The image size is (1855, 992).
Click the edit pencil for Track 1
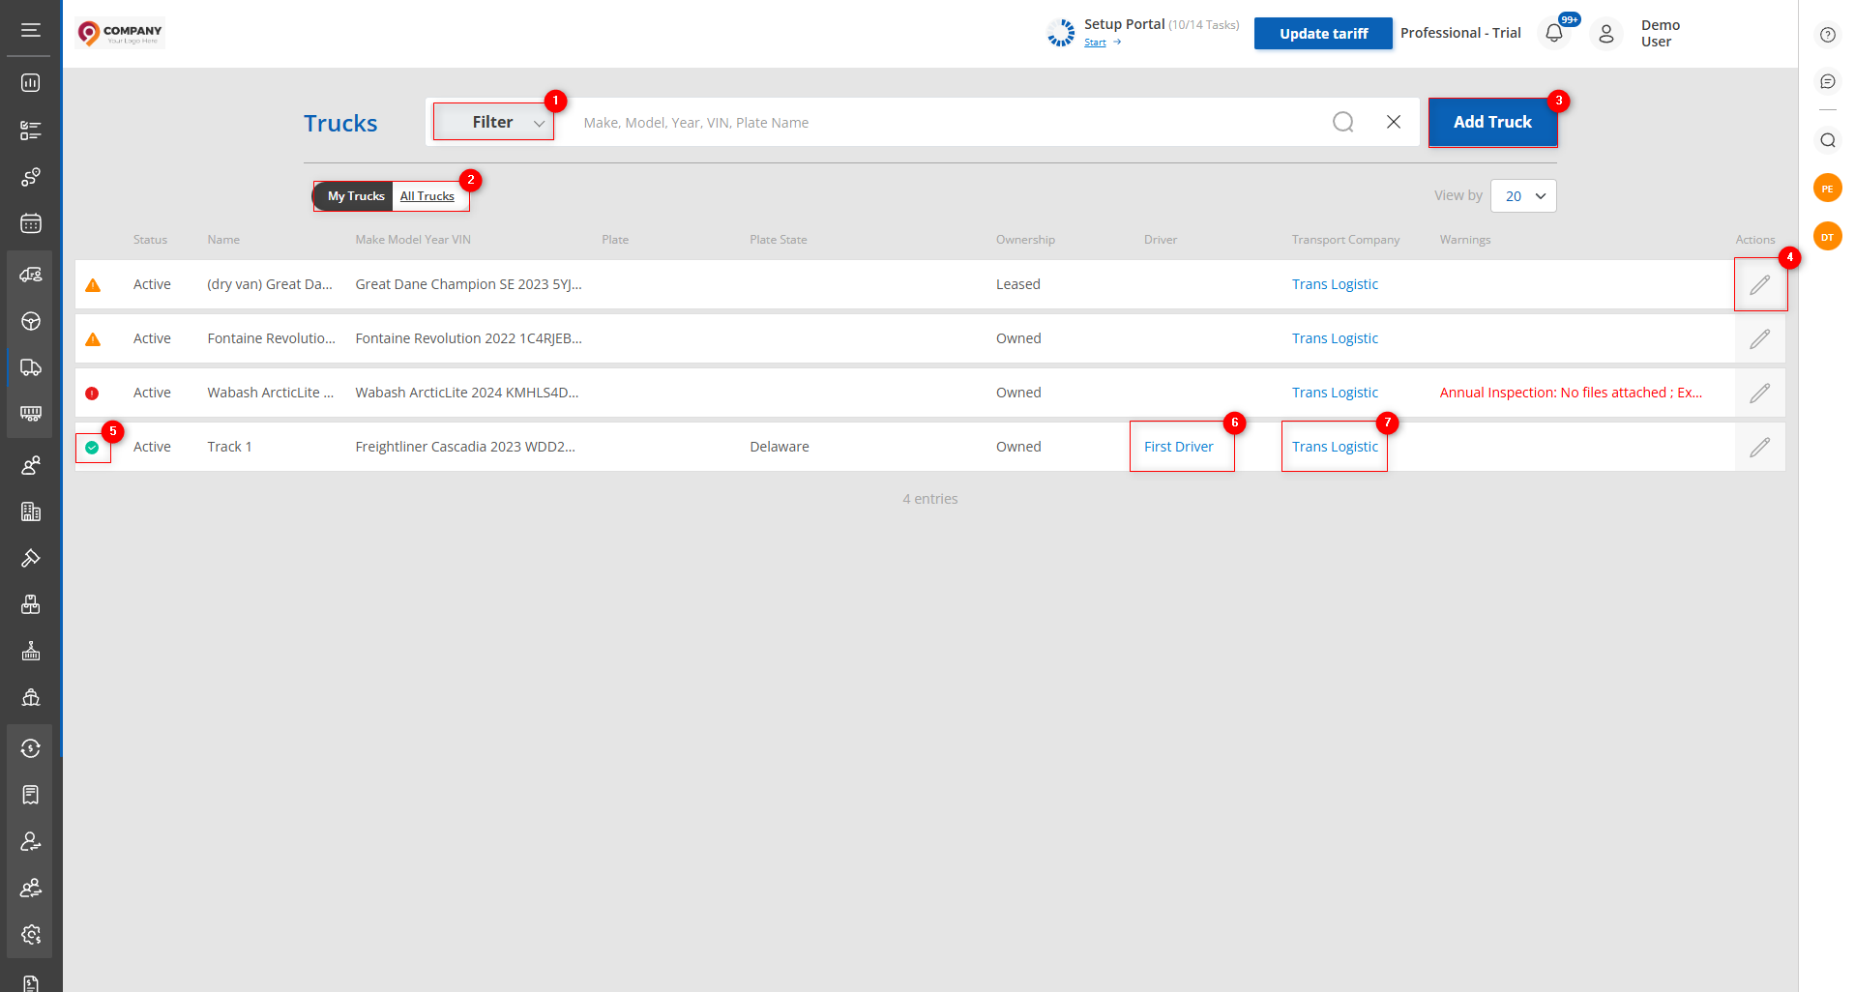1759,447
